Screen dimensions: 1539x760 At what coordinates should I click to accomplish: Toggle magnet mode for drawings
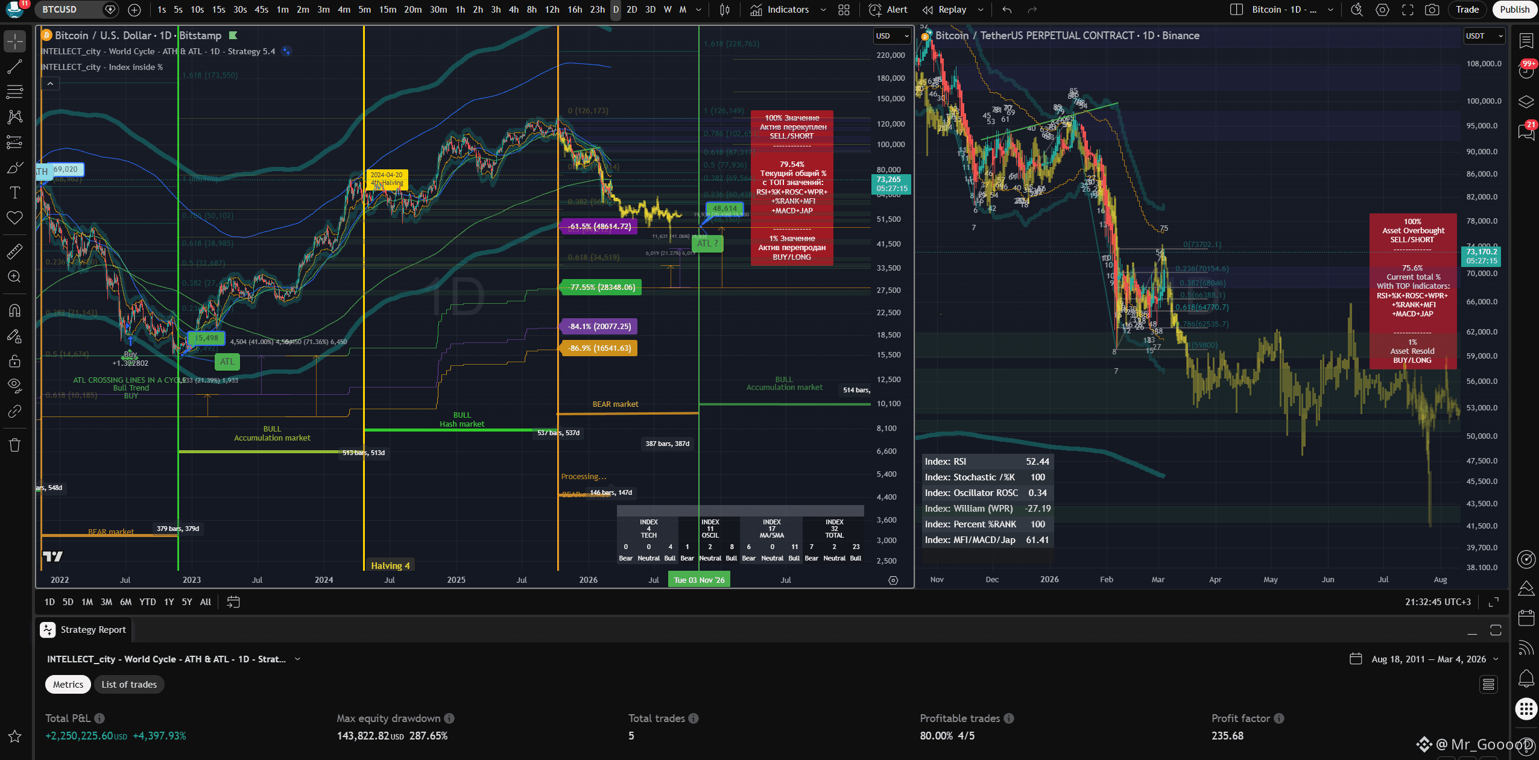click(x=14, y=310)
